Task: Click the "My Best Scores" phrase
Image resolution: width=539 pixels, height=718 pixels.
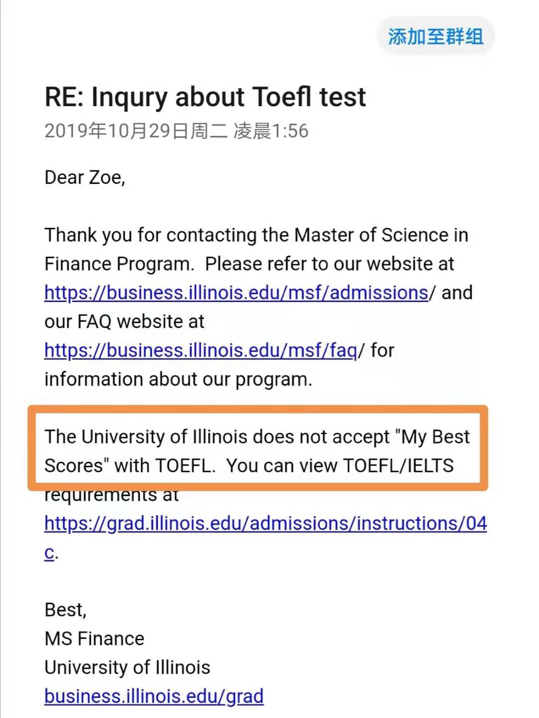Action: click(x=257, y=451)
